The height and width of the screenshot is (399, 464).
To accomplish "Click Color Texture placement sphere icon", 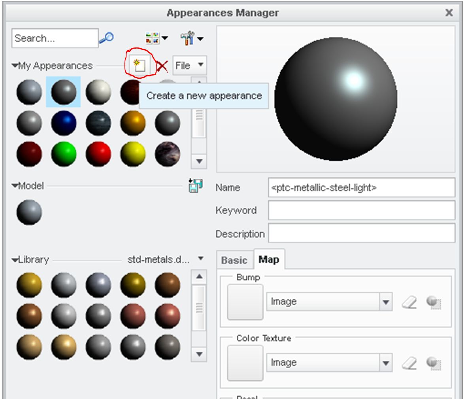I will [x=434, y=363].
